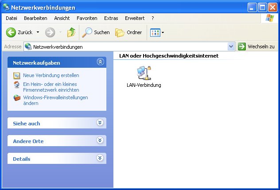Open the forward history dropdown arrow
Viewport: 280px width, 190px height.
pos(61,32)
